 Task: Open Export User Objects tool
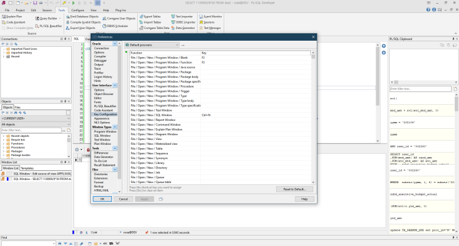pyautogui.click(x=80, y=28)
